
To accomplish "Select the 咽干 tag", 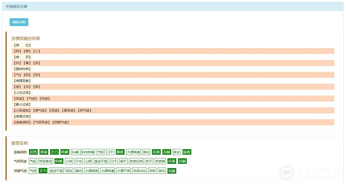I will click(123, 161).
